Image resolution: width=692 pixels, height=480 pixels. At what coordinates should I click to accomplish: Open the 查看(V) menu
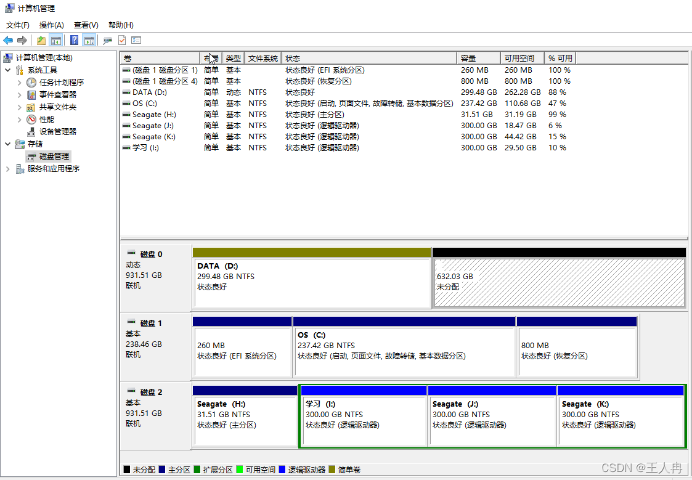(86, 25)
